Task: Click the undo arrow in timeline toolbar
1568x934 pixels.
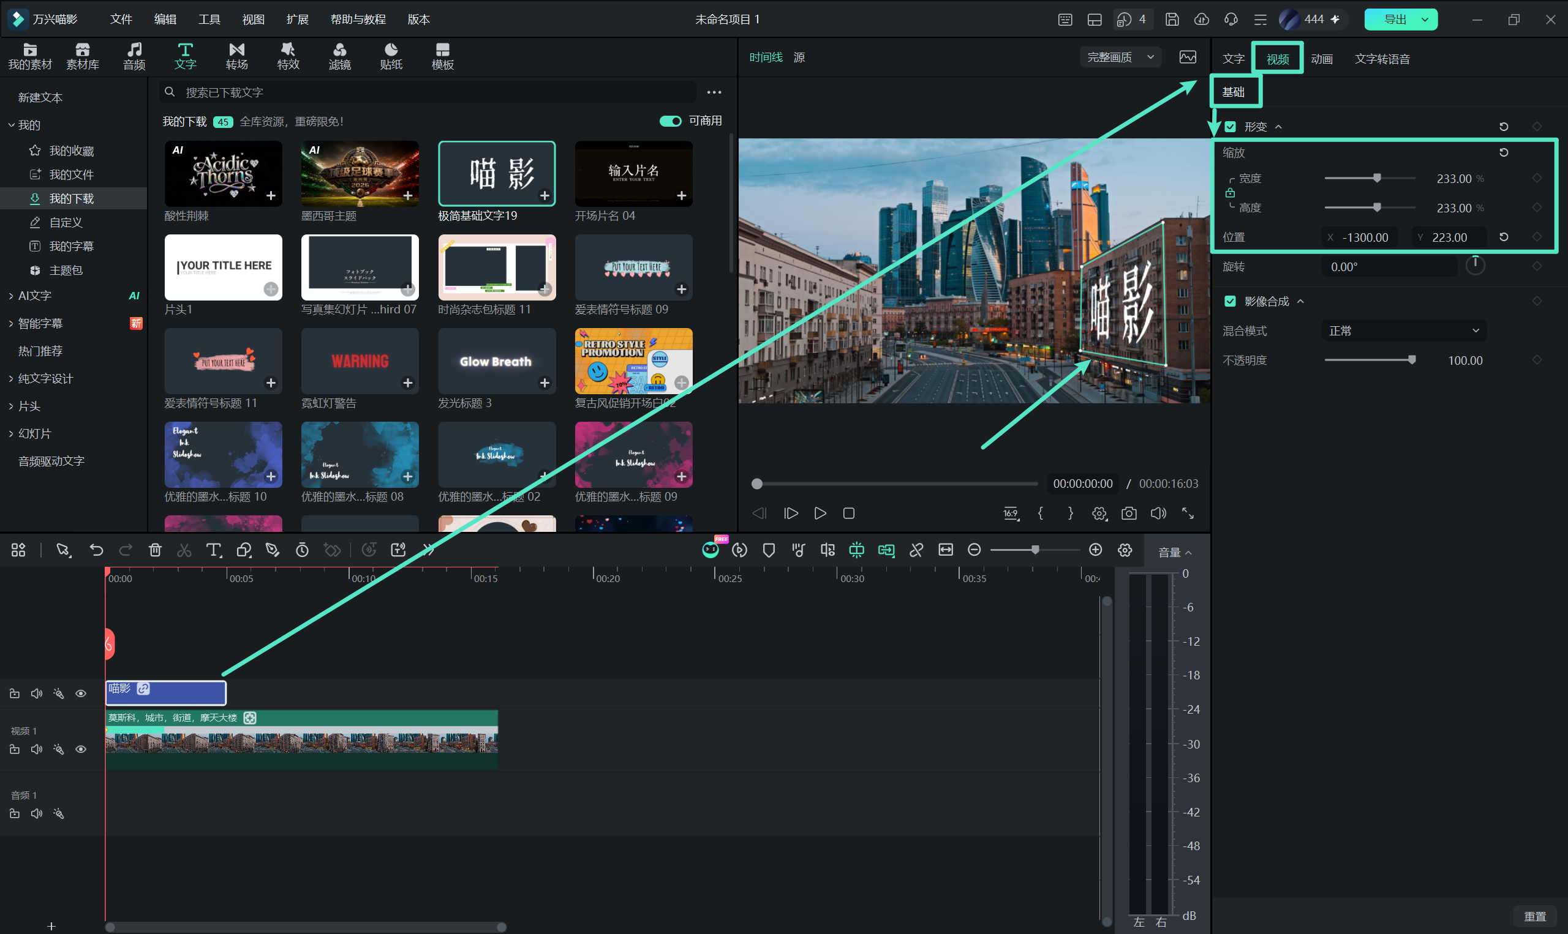Action: [x=96, y=550]
